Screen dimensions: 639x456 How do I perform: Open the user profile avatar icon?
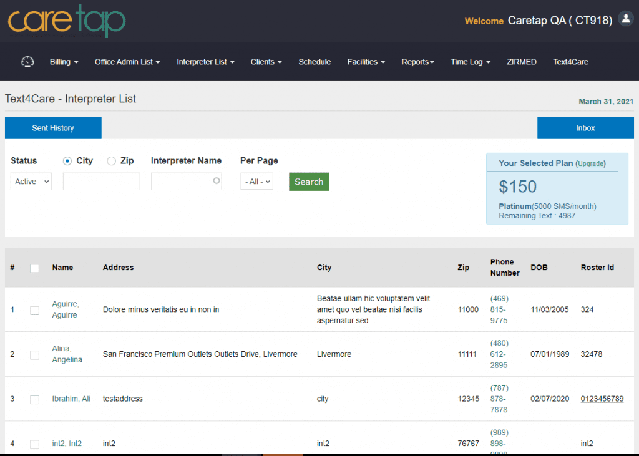click(x=625, y=19)
